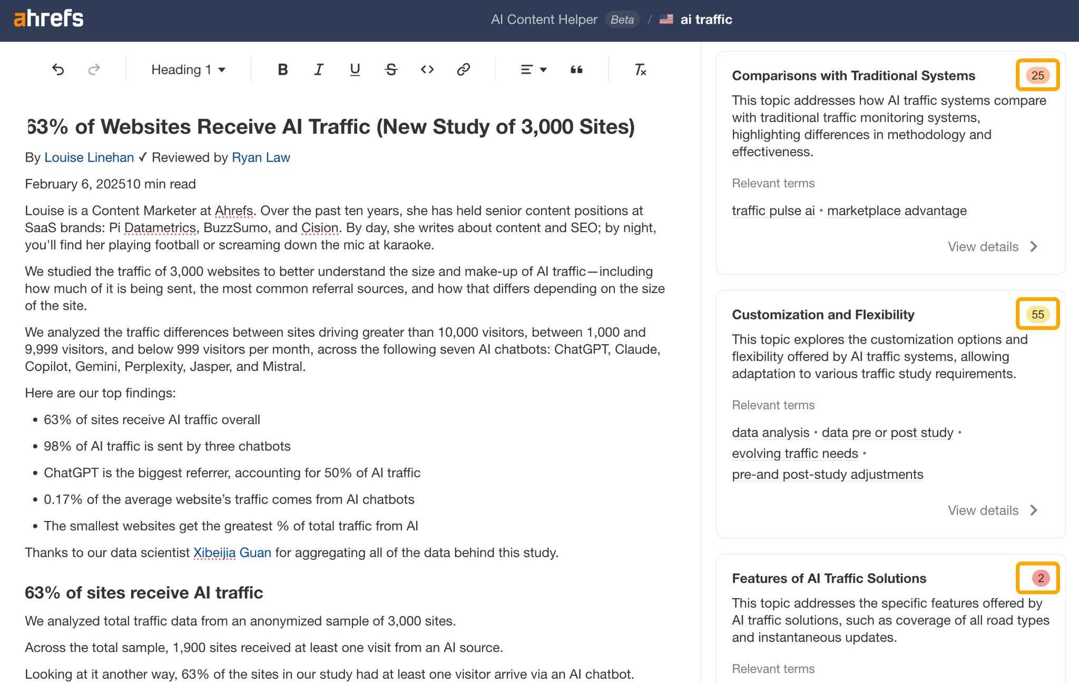This screenshot has width=1079, height=683.
Task: Click the clear formatting icon
Action: click(640, 69)
